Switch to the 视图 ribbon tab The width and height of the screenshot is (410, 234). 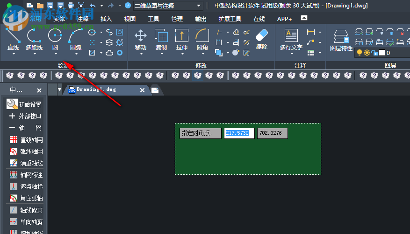[x=130, y=19]
